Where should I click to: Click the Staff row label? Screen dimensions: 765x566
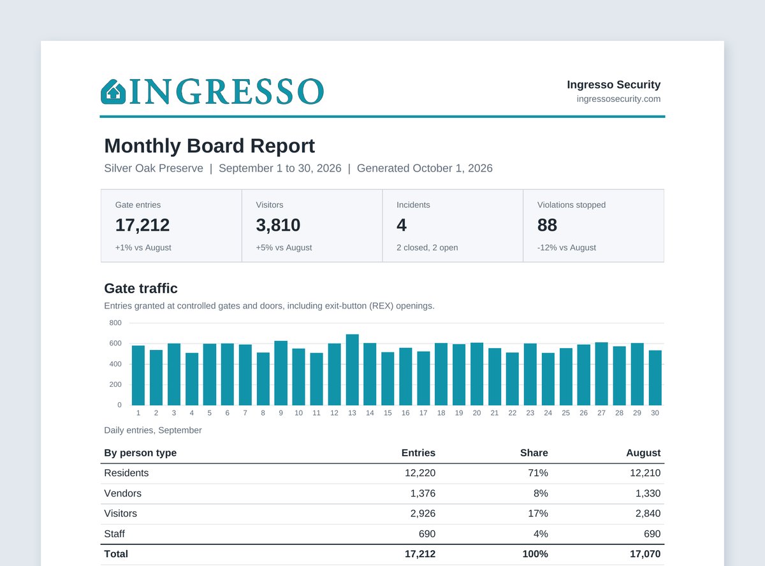(x=114, y=534)
